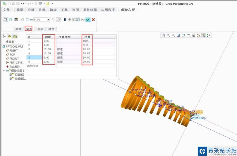
Task: Open the 文件 menu
Action: point(7,10)
